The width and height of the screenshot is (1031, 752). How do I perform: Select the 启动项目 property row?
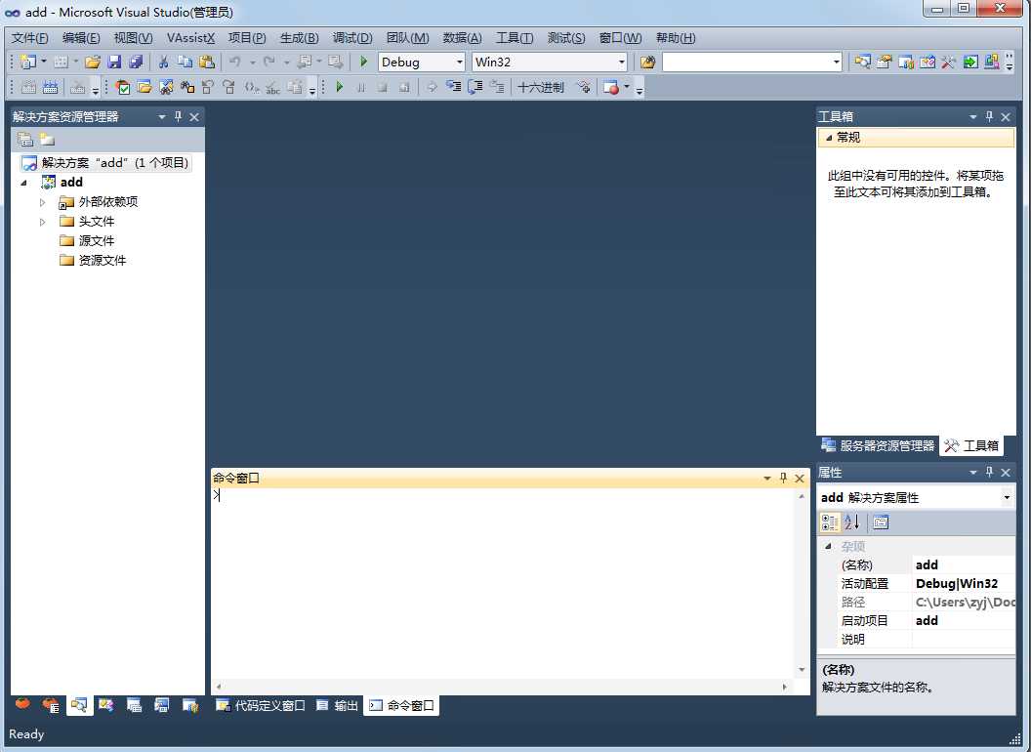[x=917, y=620]
